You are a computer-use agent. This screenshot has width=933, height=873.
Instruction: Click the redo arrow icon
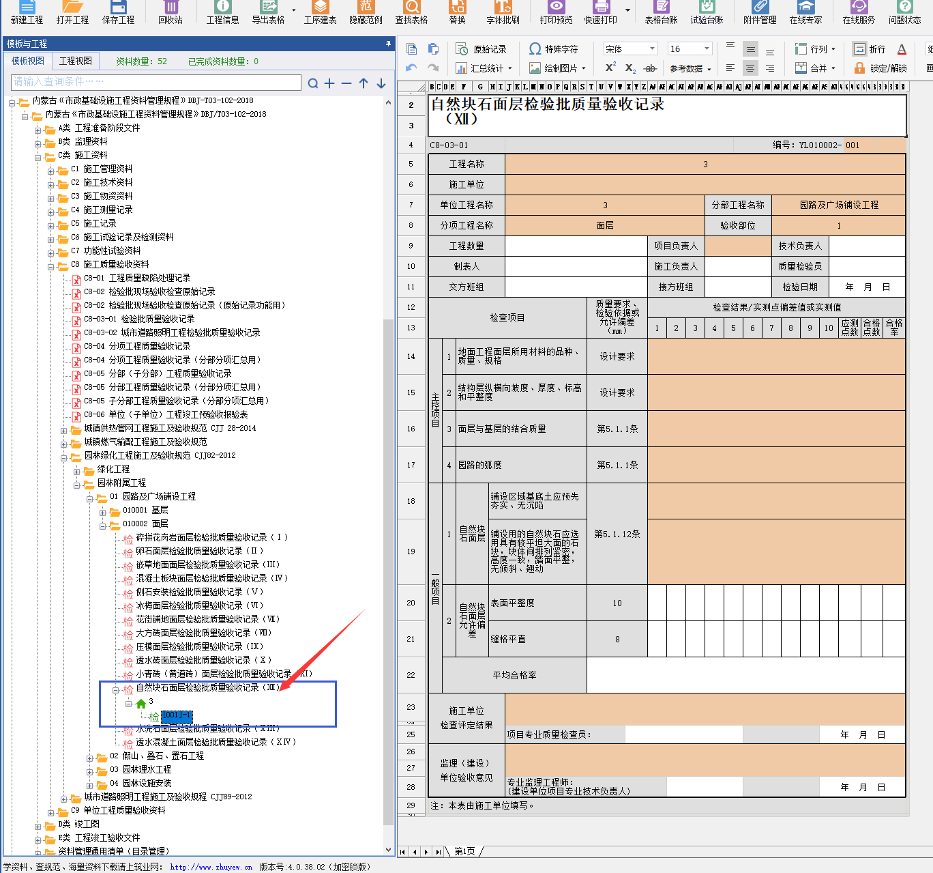pyautogui.click(x=433, y=68)
